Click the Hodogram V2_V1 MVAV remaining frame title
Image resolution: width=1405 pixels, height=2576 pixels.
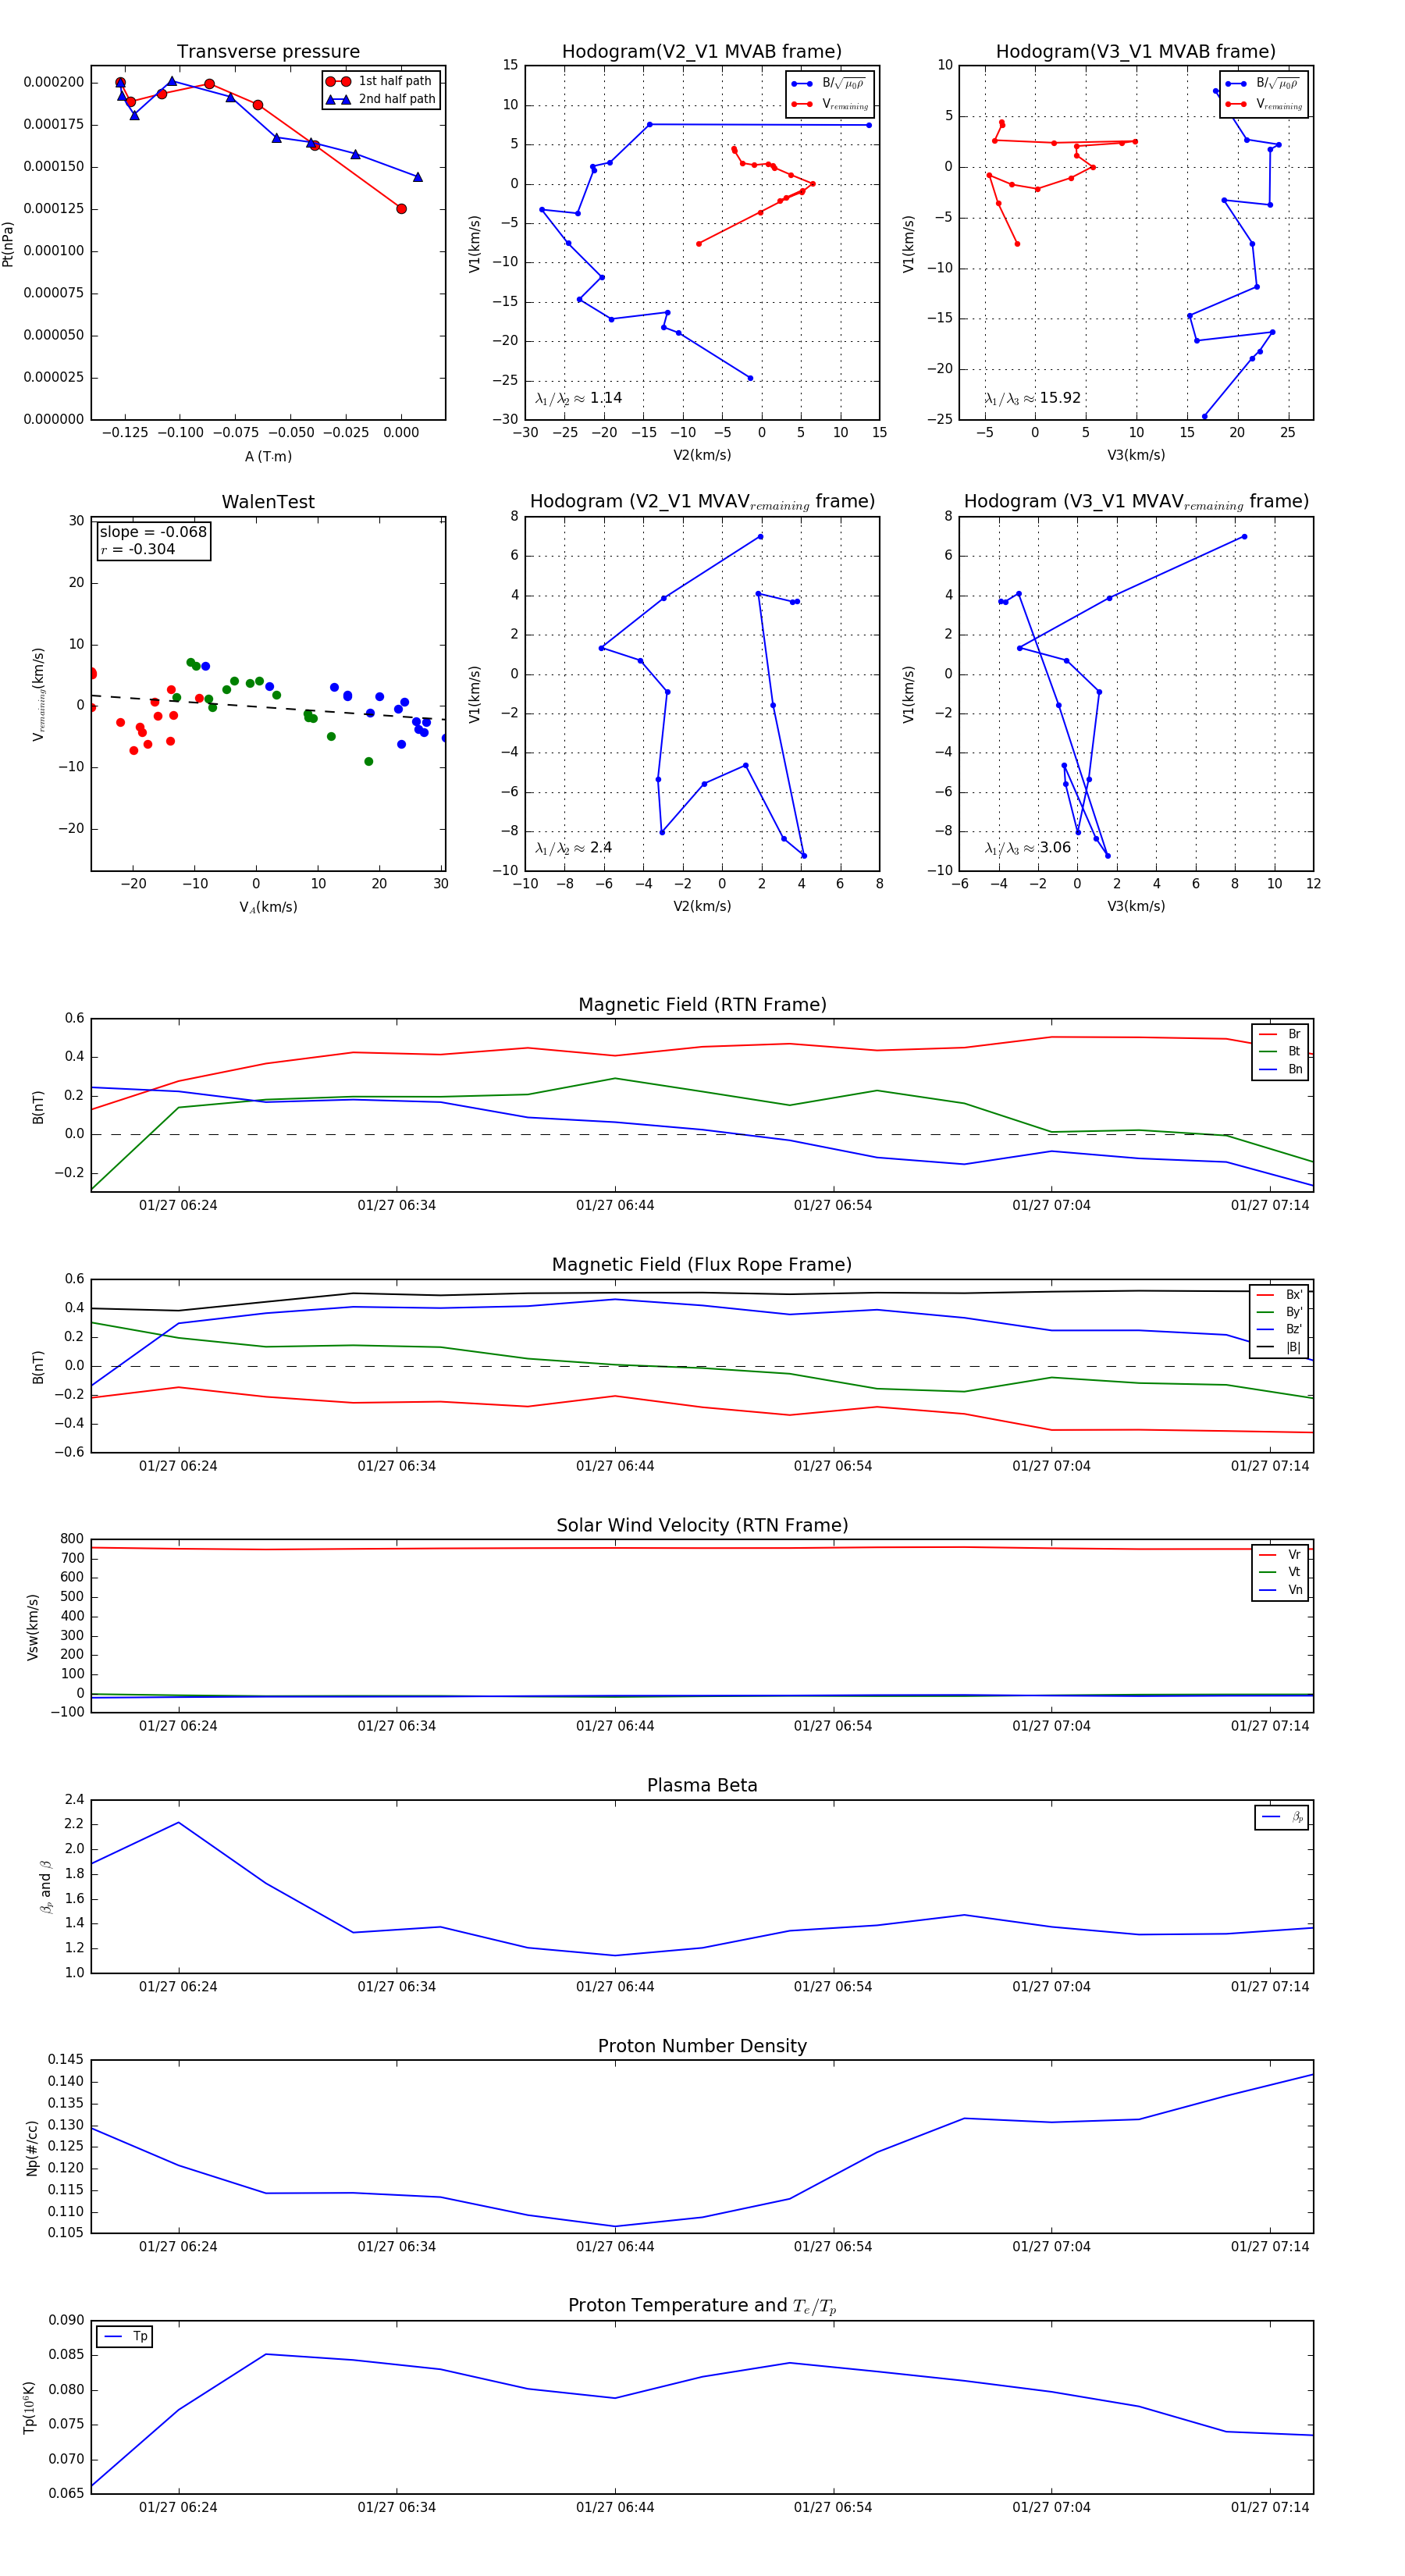[x=701, y=502]
